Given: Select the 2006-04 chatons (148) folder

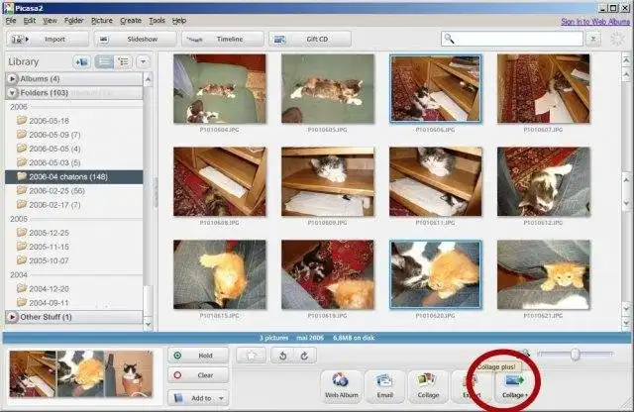Looking at the screenshot, I should click(x=74, y=176).
